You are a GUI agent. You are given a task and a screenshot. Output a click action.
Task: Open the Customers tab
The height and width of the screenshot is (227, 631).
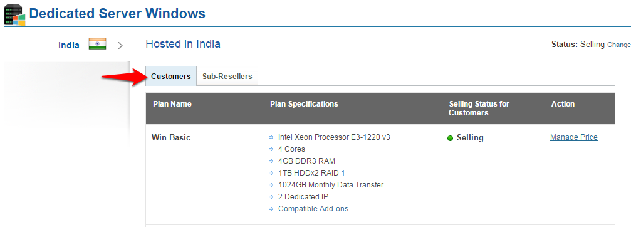coord(171,76)
